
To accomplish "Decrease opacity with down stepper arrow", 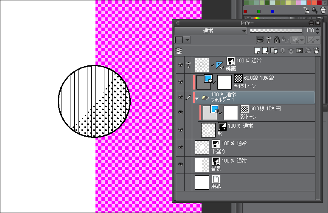I will click(x=318, y=33).
